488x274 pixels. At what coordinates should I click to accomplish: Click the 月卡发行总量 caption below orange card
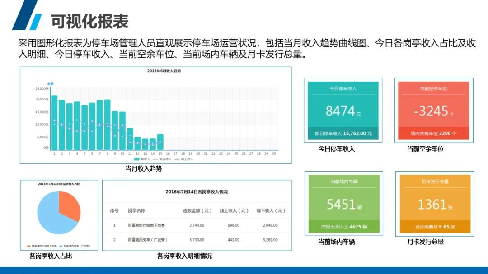(426, 242)
